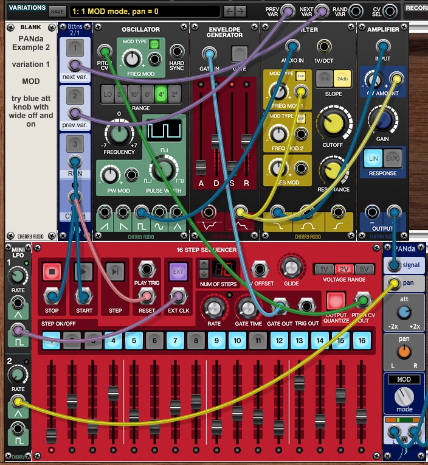
Task: Click the sequencer Step advance button
Action: tap(115, 271)
